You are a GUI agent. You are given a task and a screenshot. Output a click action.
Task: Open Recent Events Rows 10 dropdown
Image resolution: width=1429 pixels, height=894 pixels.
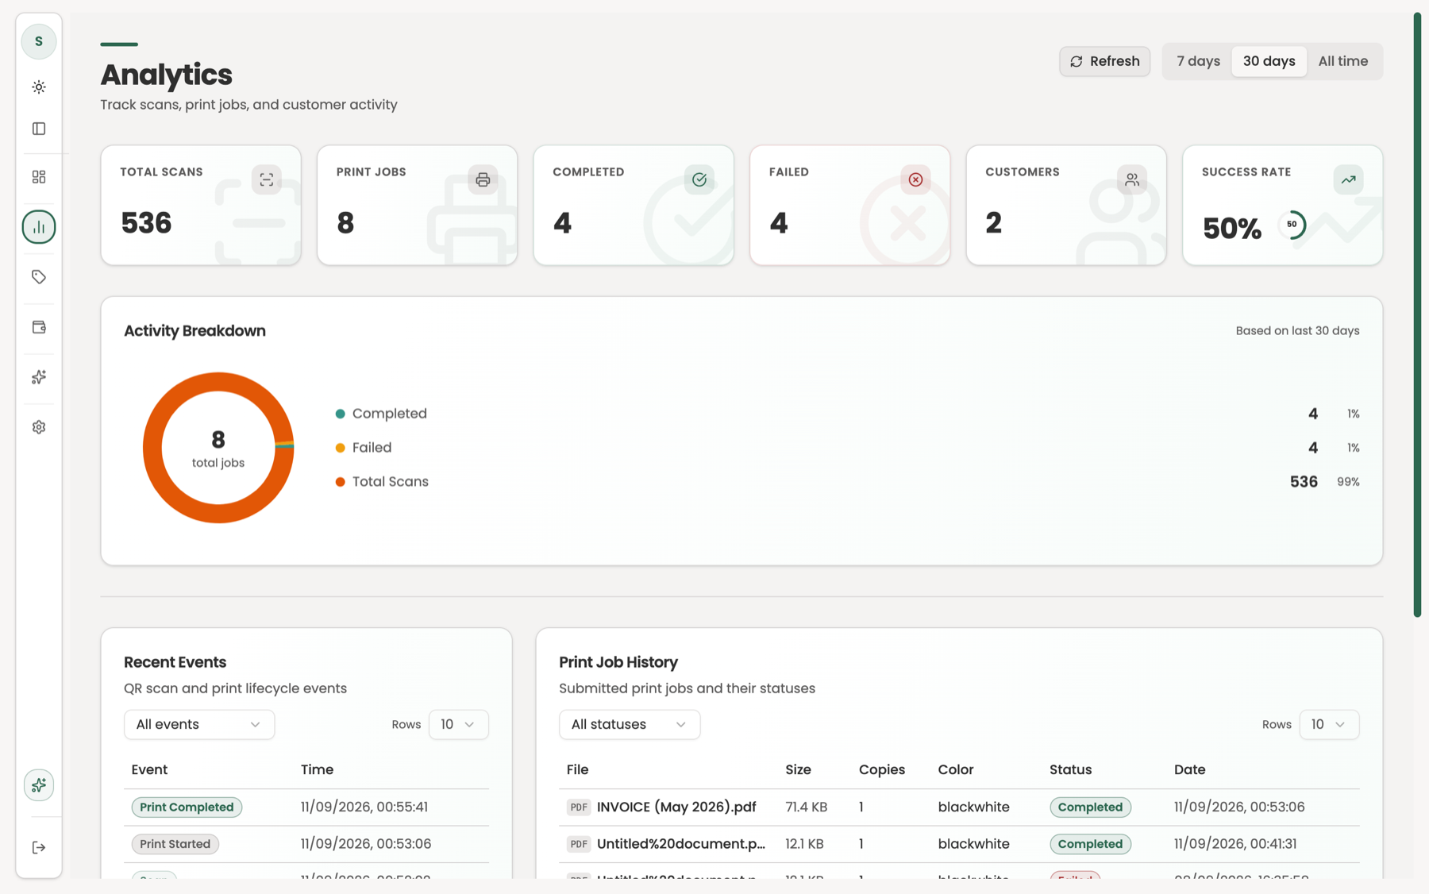click(x=458, y=725)
